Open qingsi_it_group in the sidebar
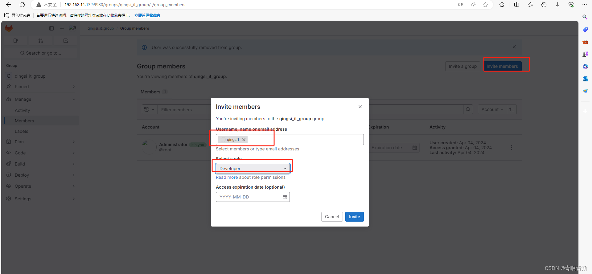Image resolution: width=592 pixels, height=274 pixels. pos(41,76)
